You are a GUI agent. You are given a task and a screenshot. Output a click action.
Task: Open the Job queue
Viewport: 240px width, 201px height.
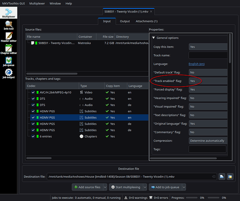pyautogui.click(x=8, y=62)
